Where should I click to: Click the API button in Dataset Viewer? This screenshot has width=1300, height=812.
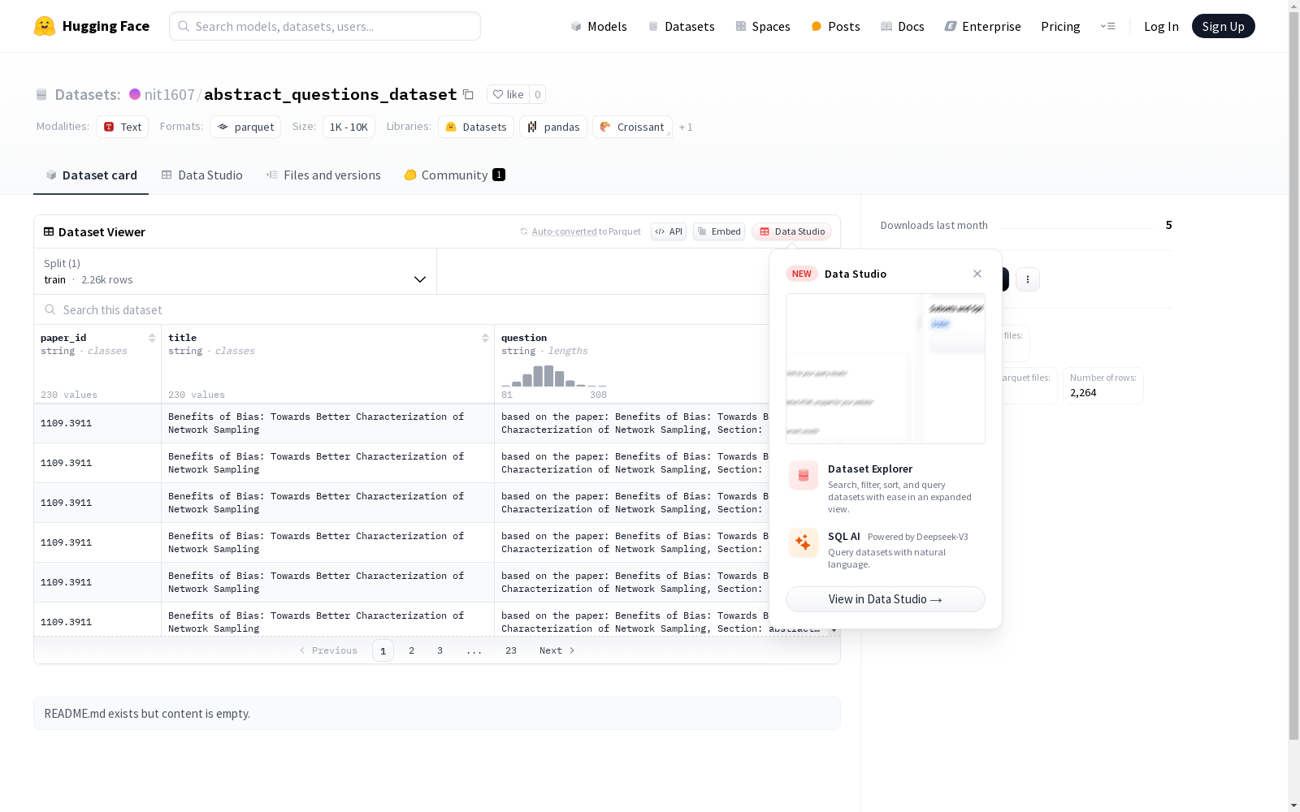point(669,231)
